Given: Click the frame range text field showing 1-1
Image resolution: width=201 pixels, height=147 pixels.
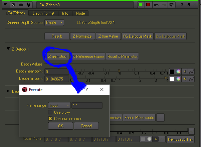Looking at the screenshot, I should click(87, 105).
